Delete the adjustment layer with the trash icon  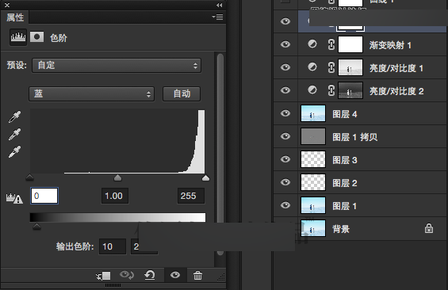pos(197,276)
